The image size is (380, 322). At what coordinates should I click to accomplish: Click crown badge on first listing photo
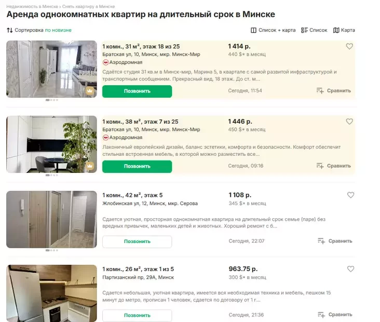pyautogui.click(x=90, y=90)
